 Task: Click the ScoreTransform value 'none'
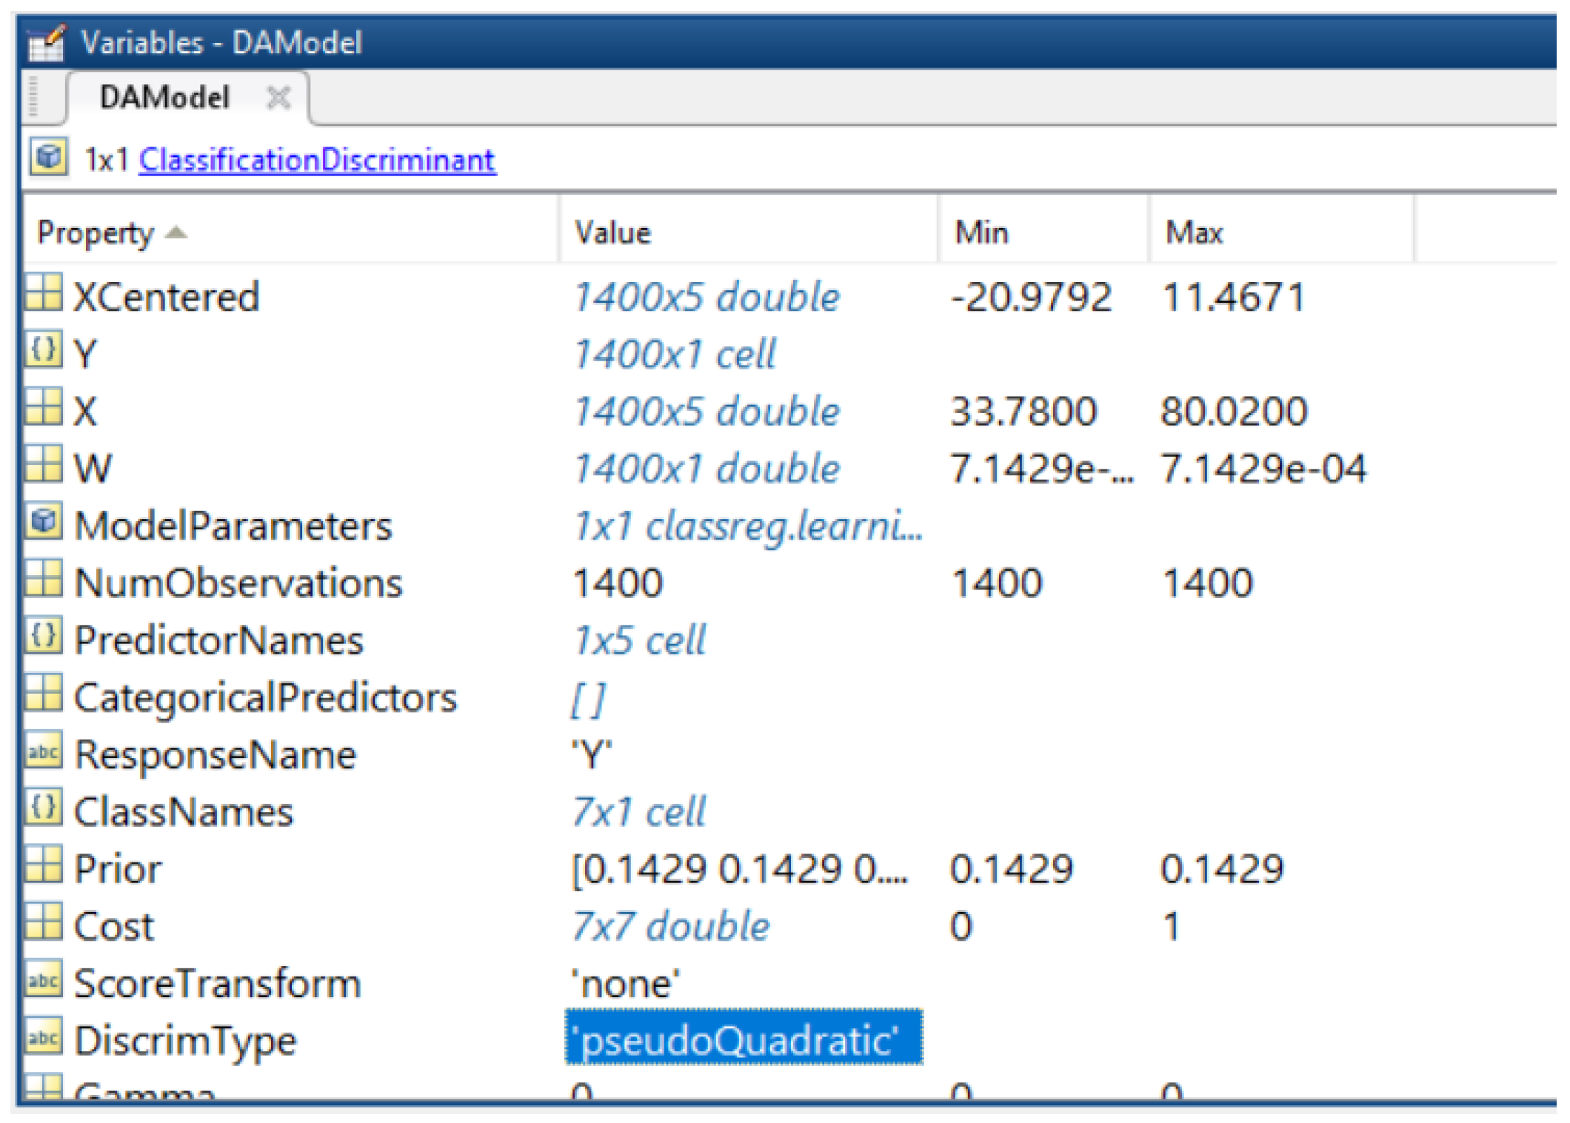pos(625,983)
